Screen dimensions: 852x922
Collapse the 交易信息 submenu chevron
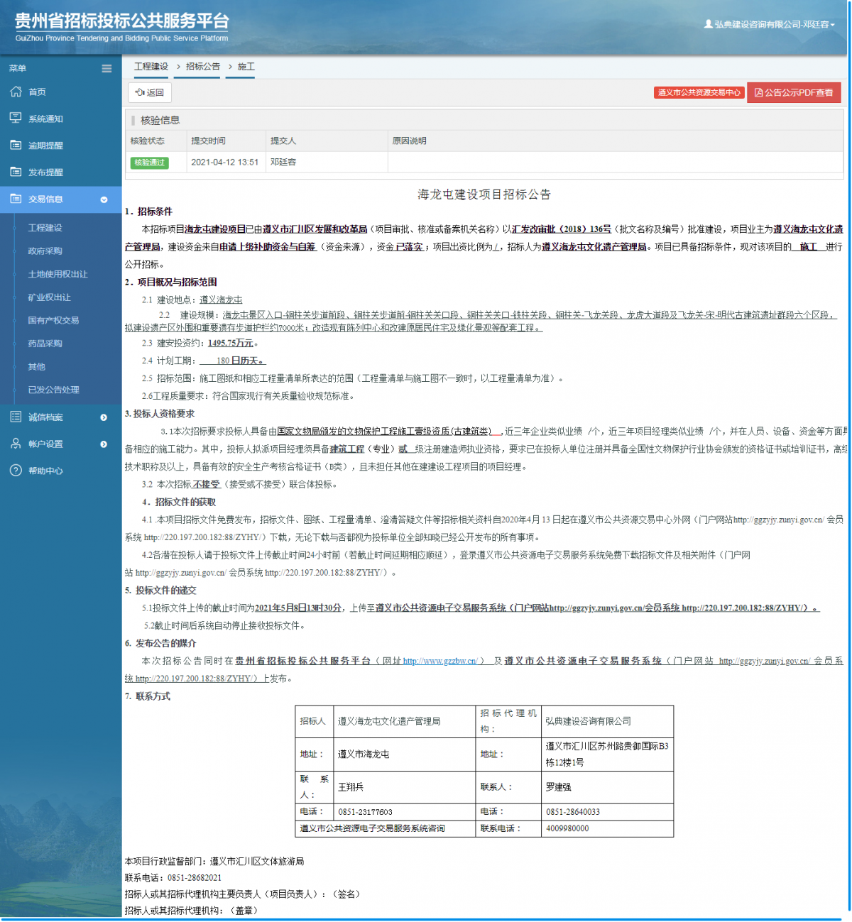(x=105, y=199)
